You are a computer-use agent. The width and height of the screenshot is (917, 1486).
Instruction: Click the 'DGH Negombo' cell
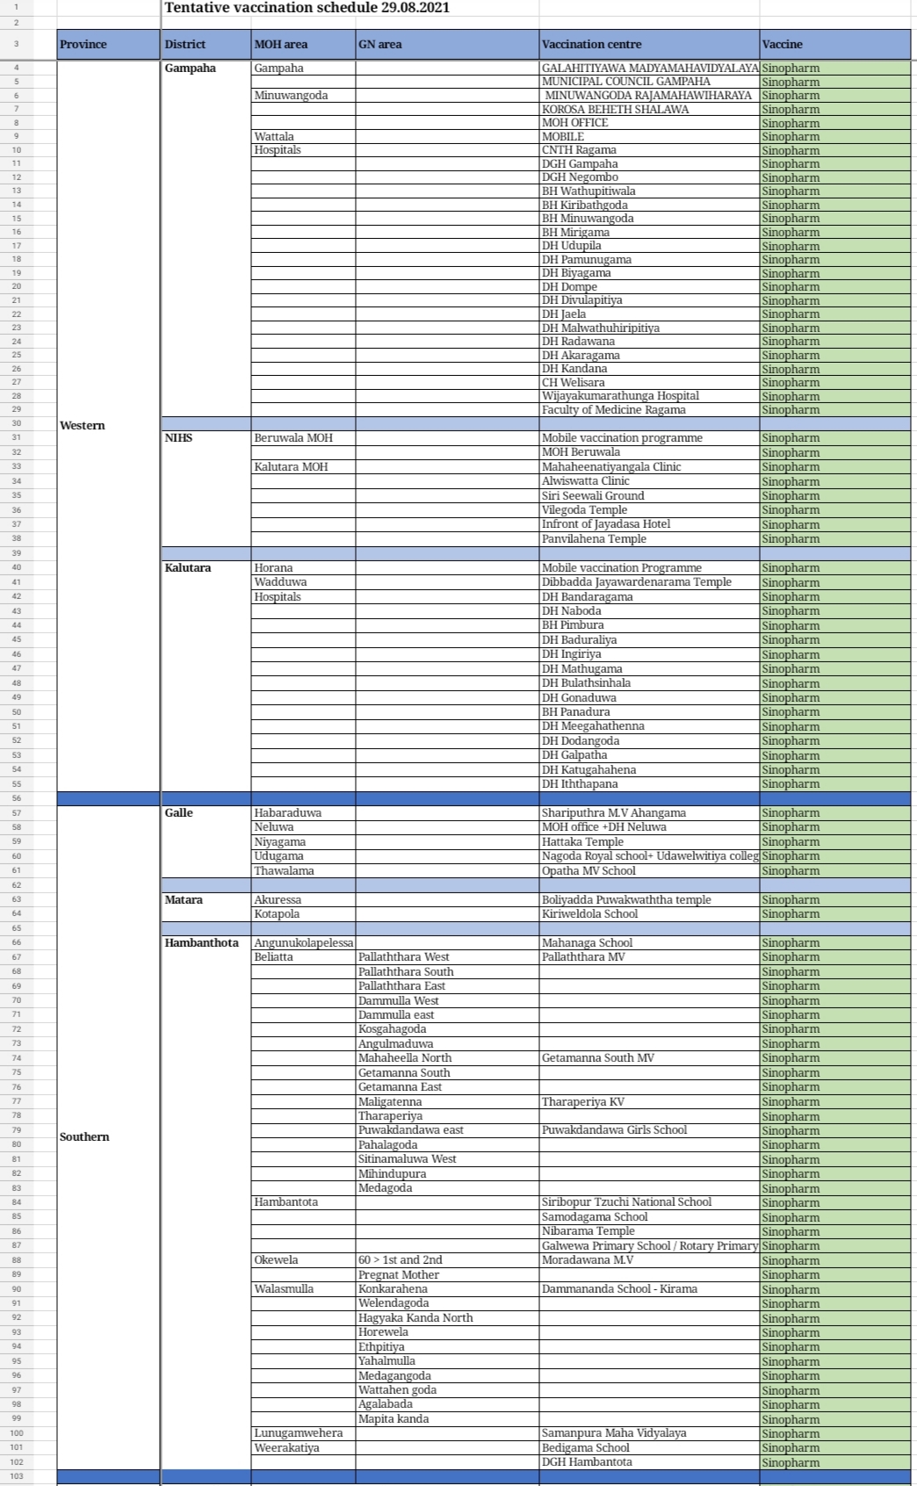click(650, 177)
